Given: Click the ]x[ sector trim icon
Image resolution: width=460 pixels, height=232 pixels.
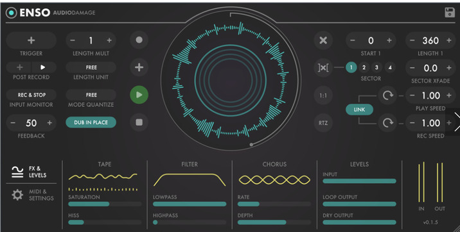Looking at the screenshot, I should coord(323,67).
